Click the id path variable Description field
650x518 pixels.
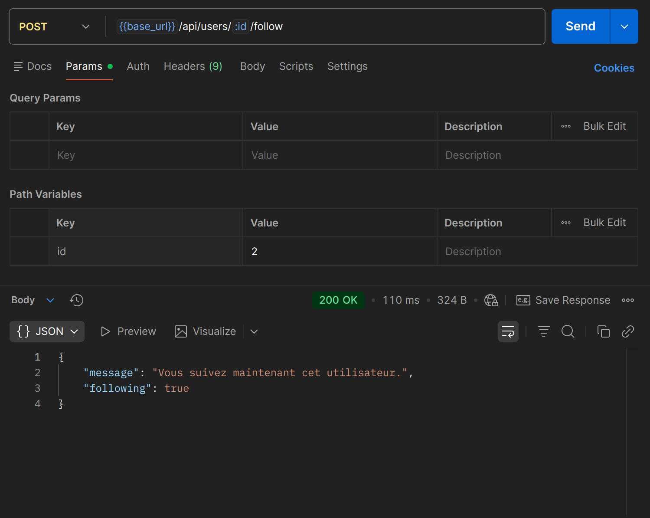click(537, 252)
